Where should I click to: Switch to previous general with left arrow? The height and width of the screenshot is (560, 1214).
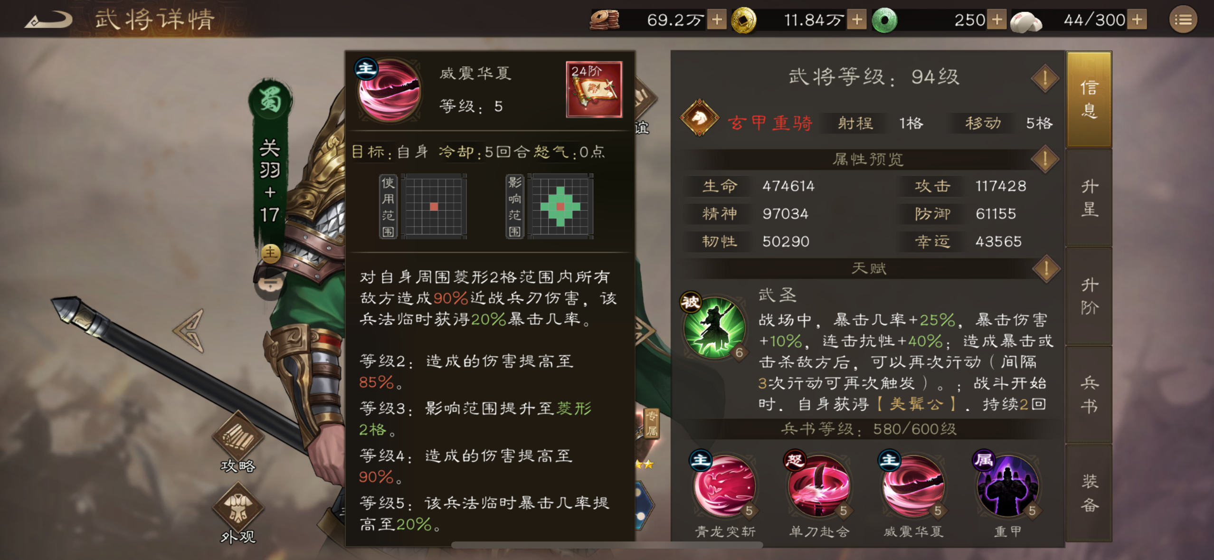click(x=190, y=330)
